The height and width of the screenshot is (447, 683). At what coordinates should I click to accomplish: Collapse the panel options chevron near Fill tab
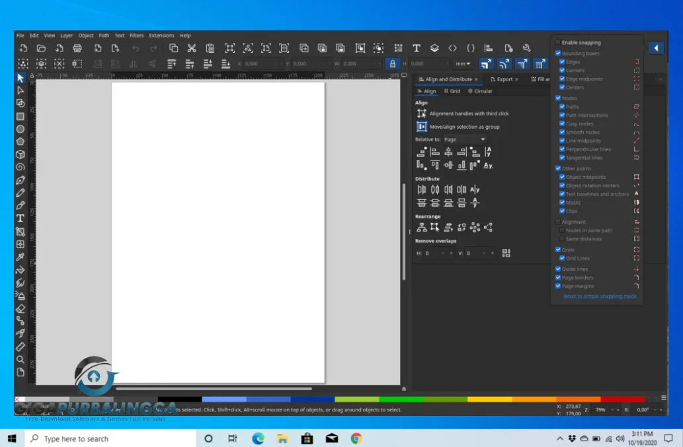click(x=659, y=79)
